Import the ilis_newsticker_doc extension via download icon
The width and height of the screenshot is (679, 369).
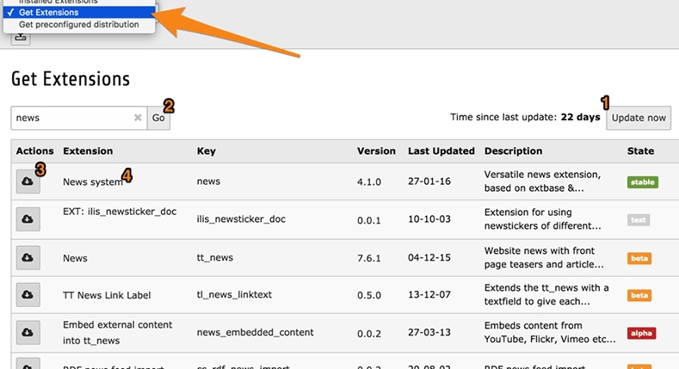point(28,218)
